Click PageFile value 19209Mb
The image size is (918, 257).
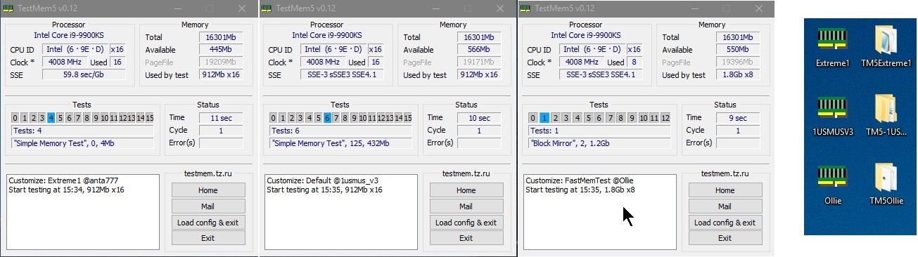pyautogui.click(x=220, y=62)
